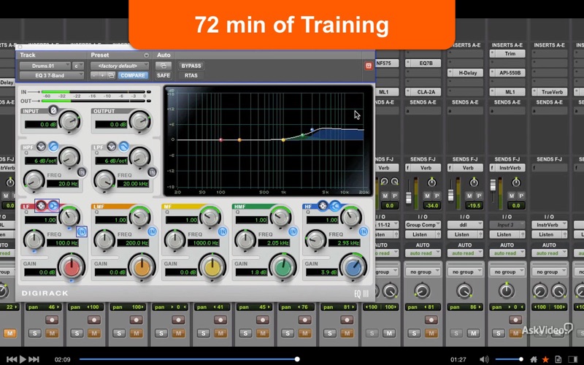Select the LPF notch filter type icon
Image resolution: width=584 pixels, height=365 pixels.
click(112, 147)
